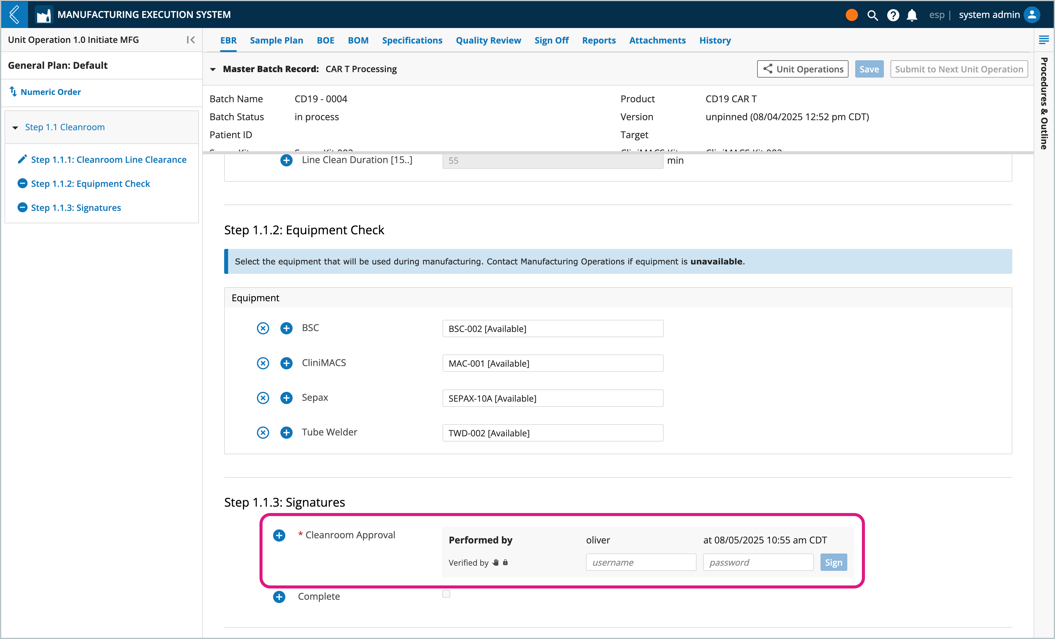Clear the CliniMACS equipment selection
Screen dimensions: 1055x639
[263, 363]
